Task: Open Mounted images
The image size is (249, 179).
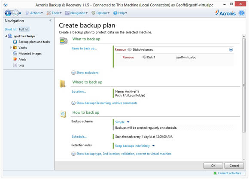Action: pos(30,54)
